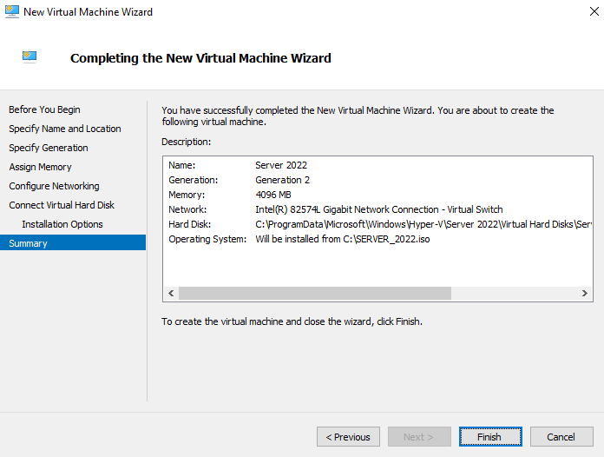Image resolution: width=604 pixels, height=457 pixels.
Task: Click the Generation 2 value
Action: [282, 180]
